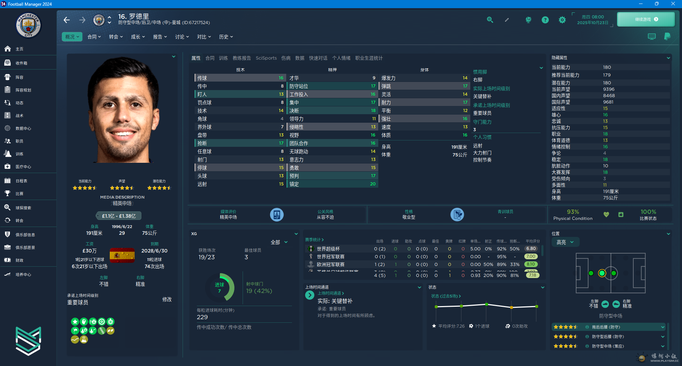Open the 数据中心 data hub icon

coord(7,128)
